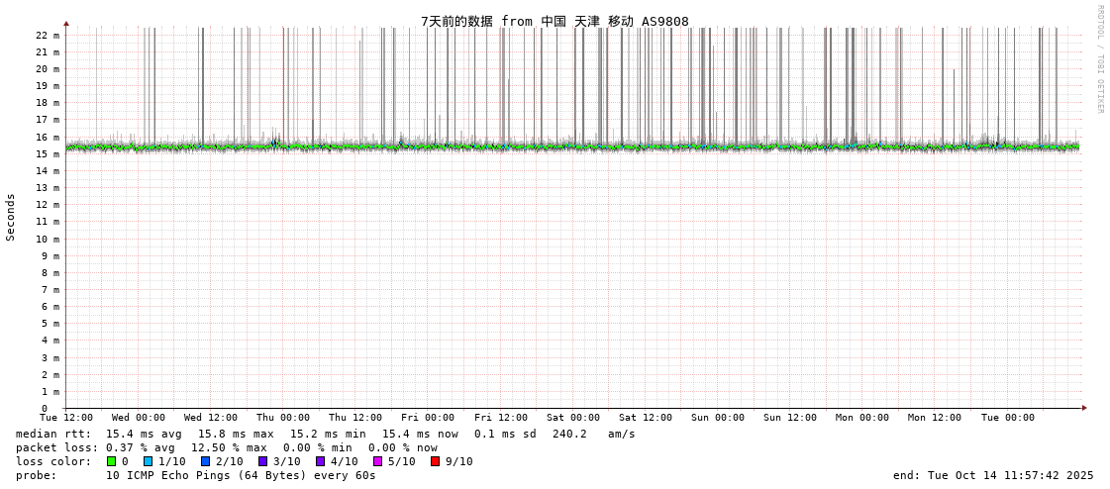Image resolution: width=1110 pixels, height=489 pixels.
Task: Click the RRDTOOL / TOBI OETIKER watermark
Action: pos(1099,59)
